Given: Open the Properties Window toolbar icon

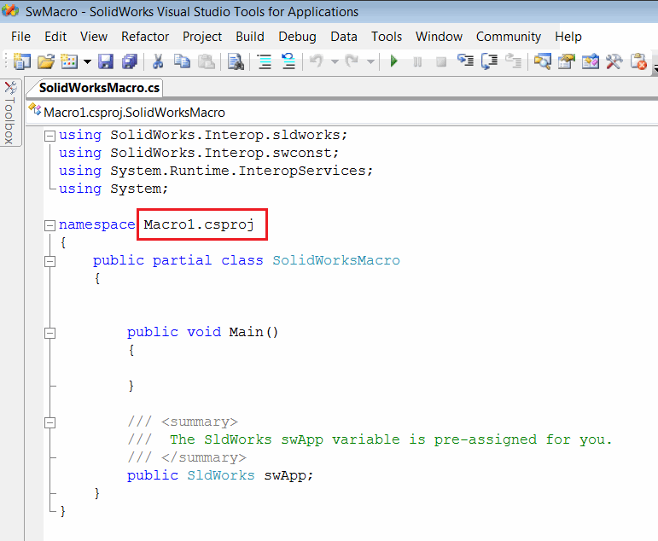Looking at the screenshot, I should [x=567, y=61].
